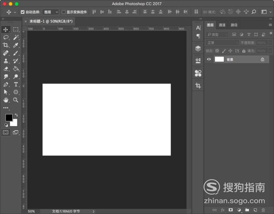Viewport: 274px width, 214px height.
Task: Change screen mode button in toolbox
Action: coord(15,132)
